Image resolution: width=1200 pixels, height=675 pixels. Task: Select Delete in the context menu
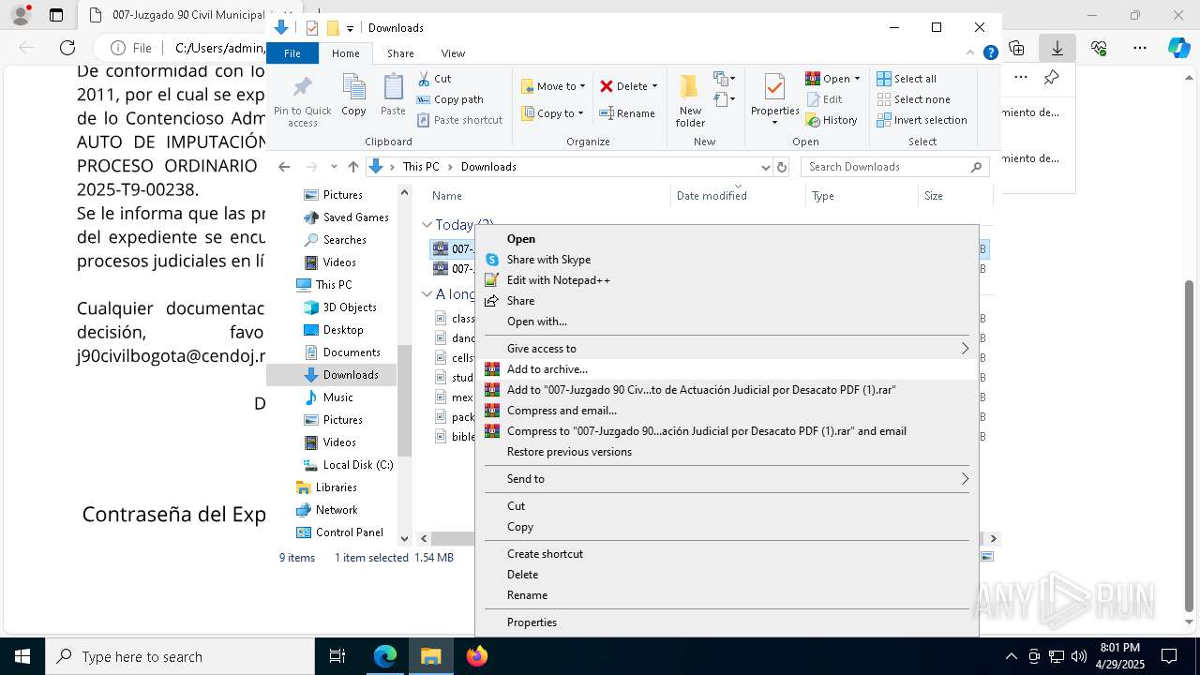(x=727, y=575)
